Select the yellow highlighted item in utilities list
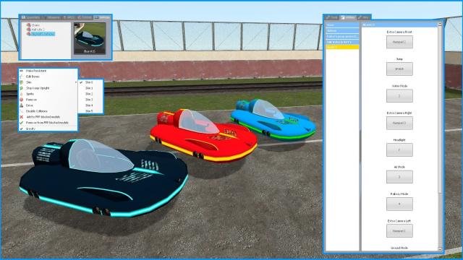This screenshot has width=463, height=260. [x=342, y=47]
